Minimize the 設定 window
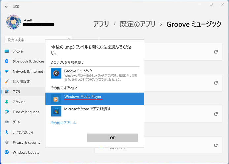The image size is (229, 164). [200, 4]
